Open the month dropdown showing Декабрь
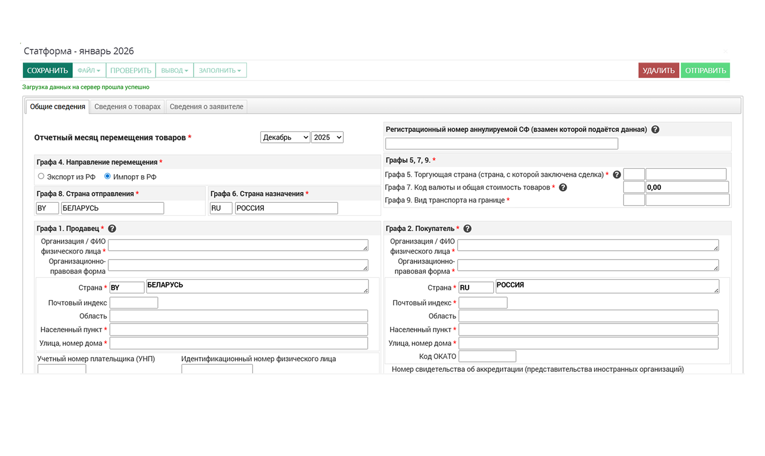 click(285, 137)
